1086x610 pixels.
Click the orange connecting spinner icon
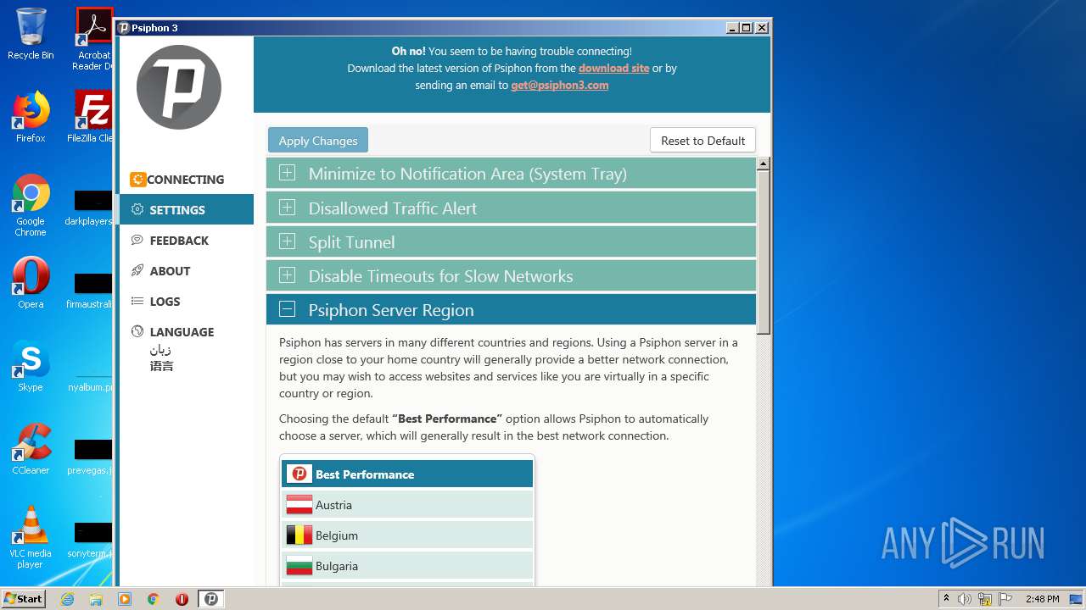[x=137, y=180]
